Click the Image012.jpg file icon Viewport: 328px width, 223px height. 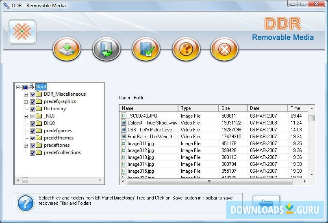[124, 150]
